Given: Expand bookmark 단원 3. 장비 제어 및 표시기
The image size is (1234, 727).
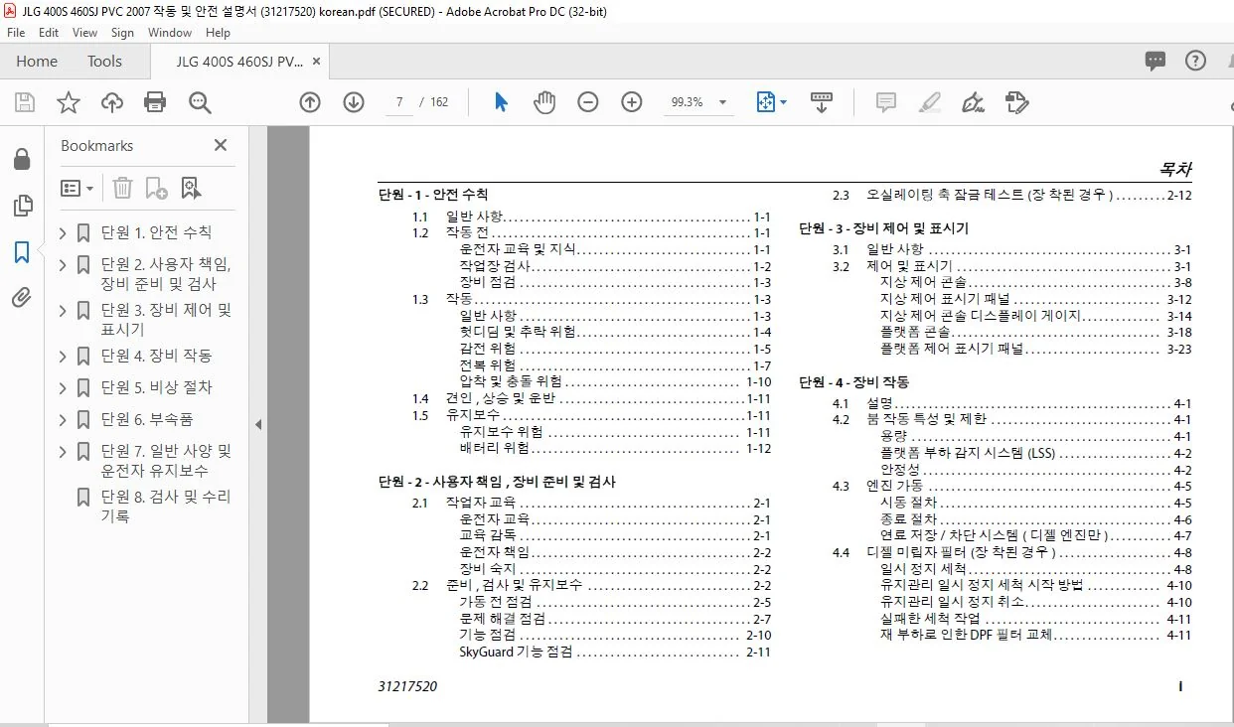Looking at the screenshot, I should click(x=64, y=311).
